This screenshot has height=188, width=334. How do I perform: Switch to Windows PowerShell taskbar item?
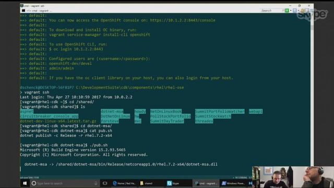pyautogui.click(x=233, y=183)
